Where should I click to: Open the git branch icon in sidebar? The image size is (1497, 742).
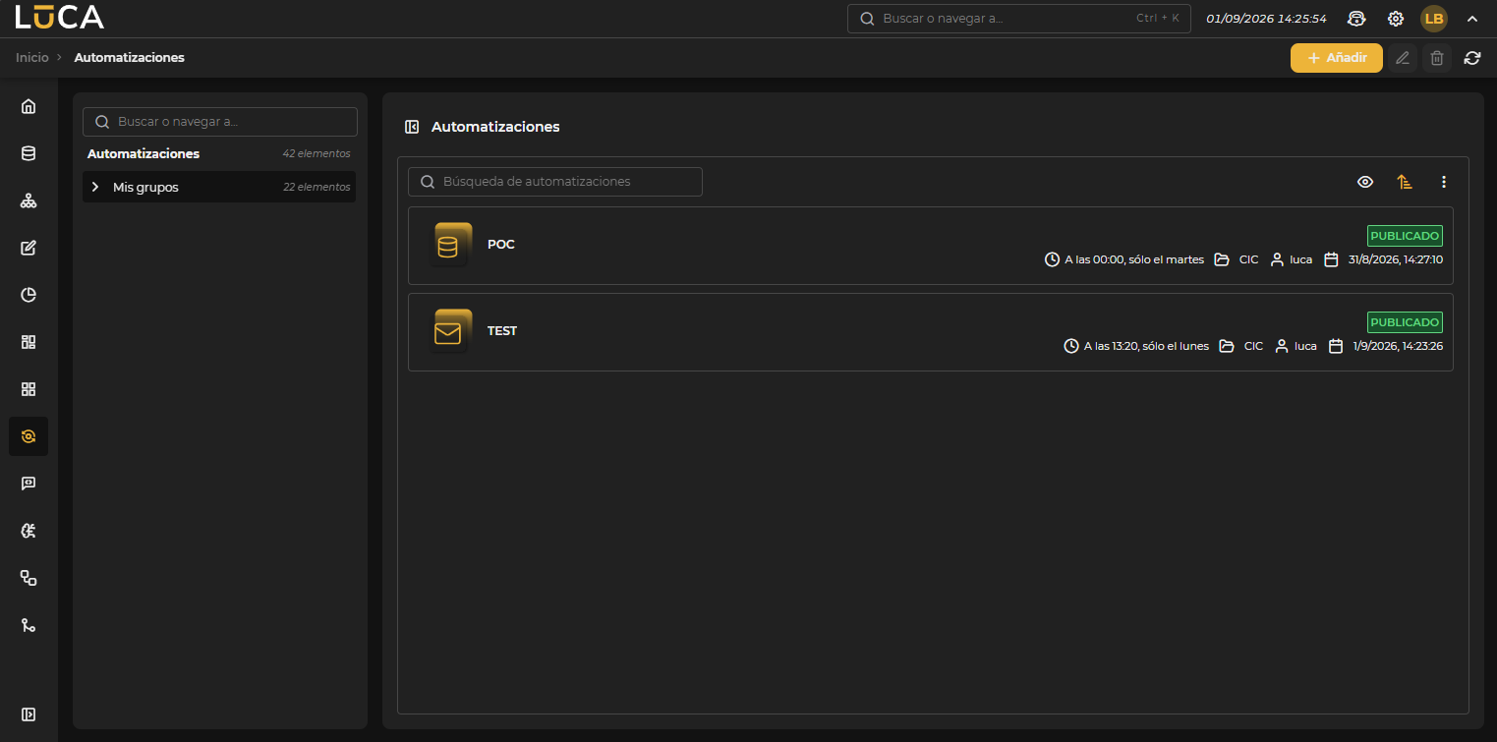29,625
